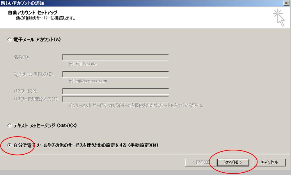The image size is (291, 175).
Task: Select the 電子メール アカウント(A) radio button
Action: (10, 40)
